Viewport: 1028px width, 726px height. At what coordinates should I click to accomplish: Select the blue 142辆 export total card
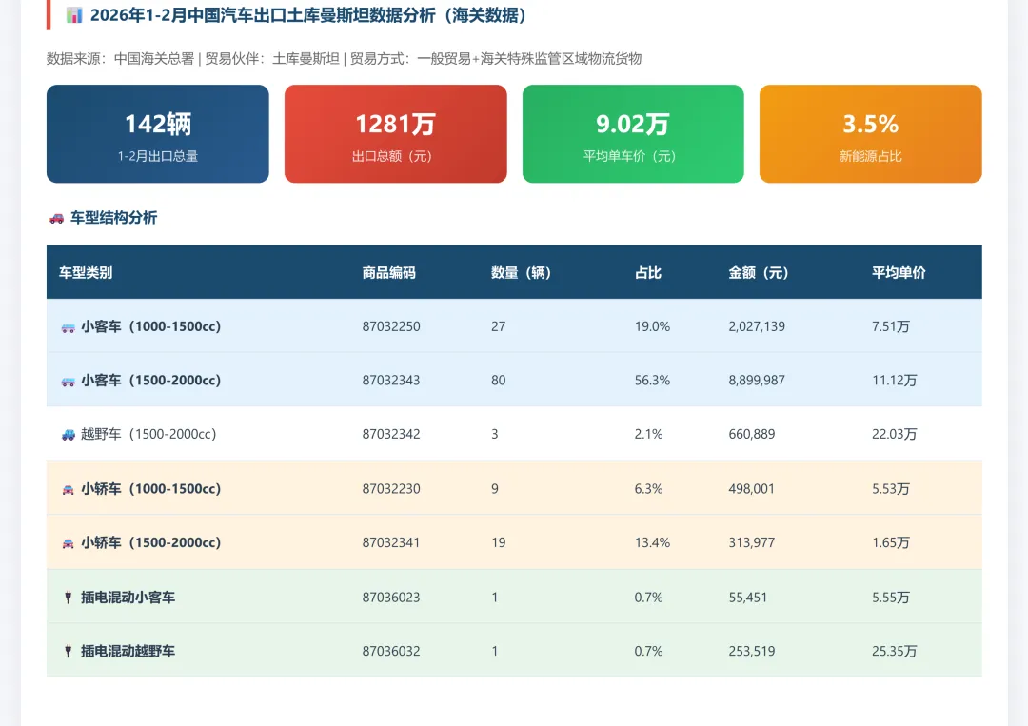pos(157,133)
